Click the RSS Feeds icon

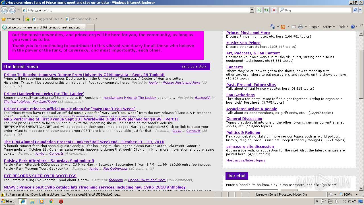pos(283,27)
